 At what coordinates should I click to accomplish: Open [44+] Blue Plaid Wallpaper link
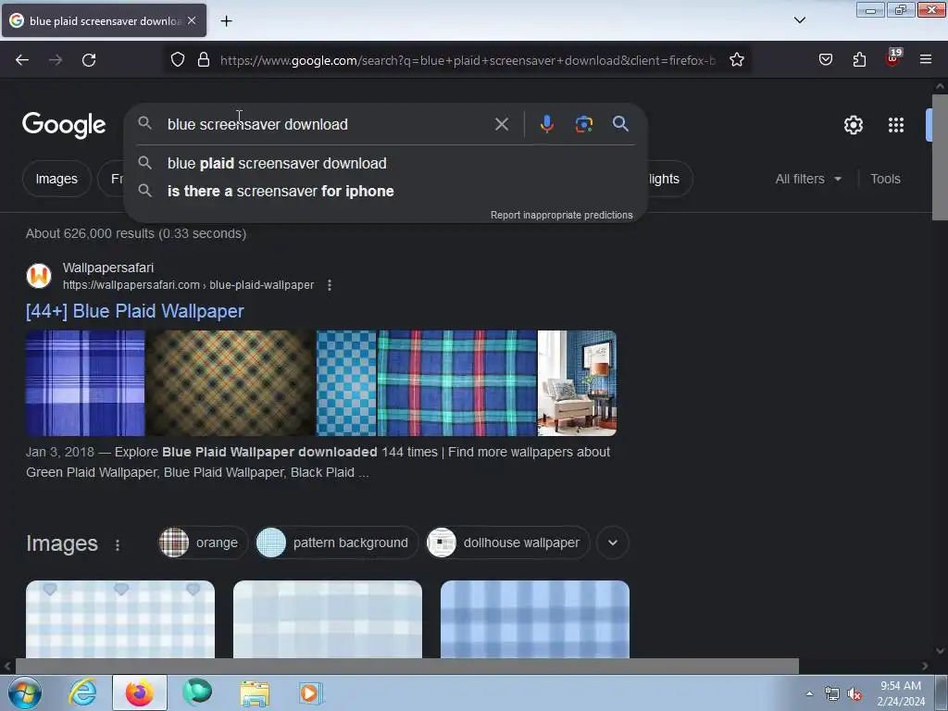click(135, 311)
